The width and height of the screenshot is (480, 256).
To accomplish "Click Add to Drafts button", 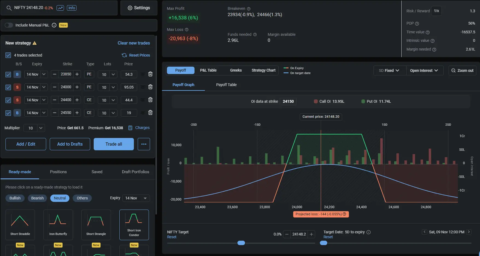I will coord(70,144).
